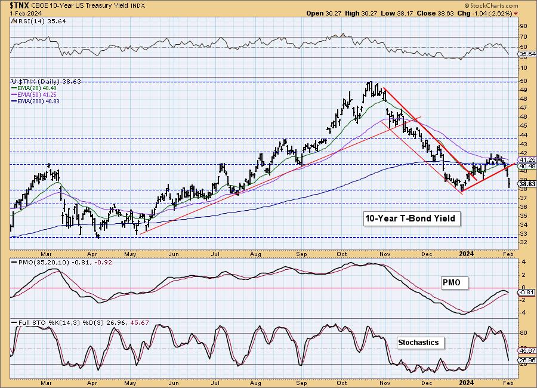The image size is (537, 388).
Task: Click the 'Jul' label under the price panel
Action: (x=215, y=254)
